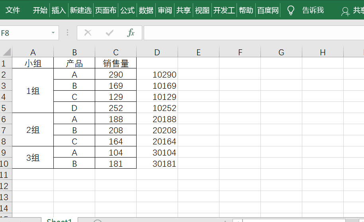Switch to the 插入 ribbon tab

click(x=59, y=10)
